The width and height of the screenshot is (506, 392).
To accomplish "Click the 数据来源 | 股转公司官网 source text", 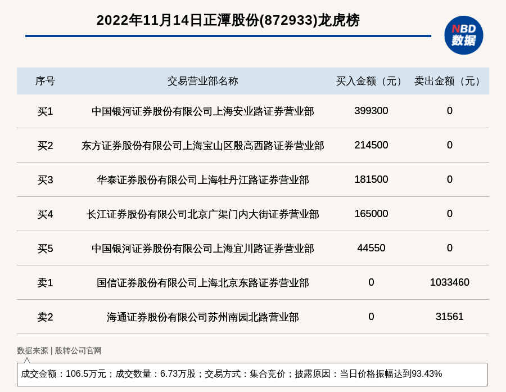I will pyautogui.click(x=60, y=350).
